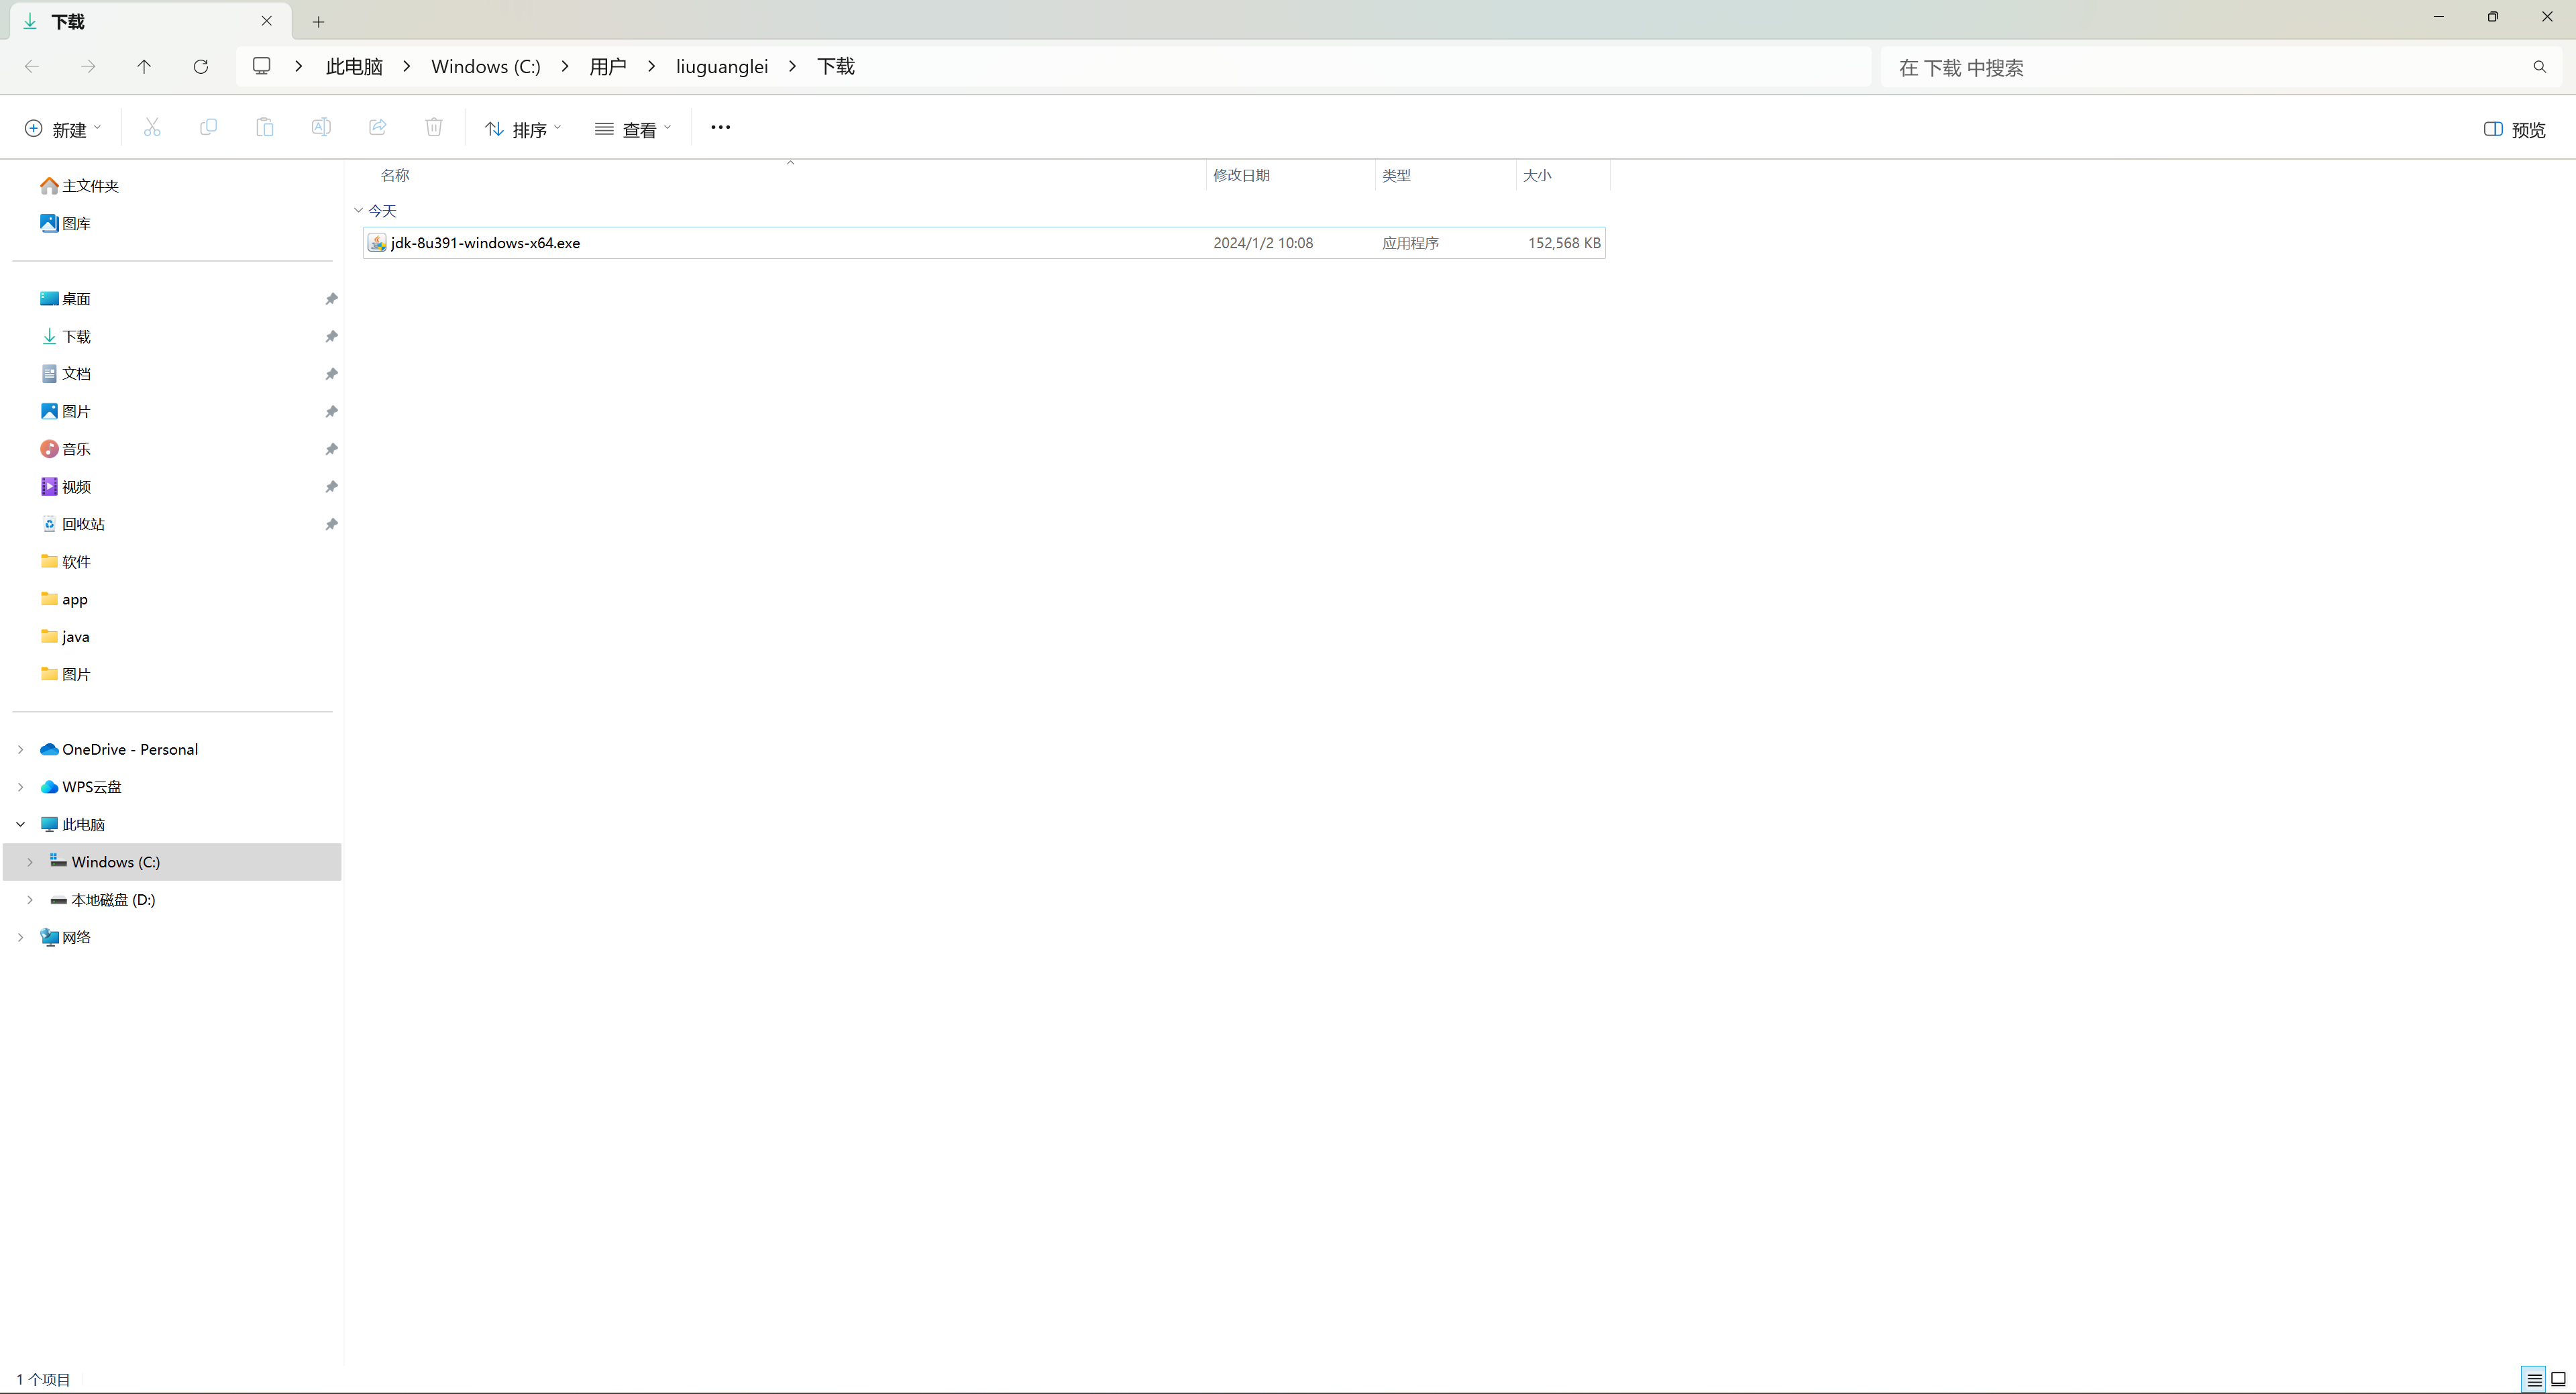Close the 下载 tab
The height and width of the screenshot is (1394, 2576).
click(267, 21)
